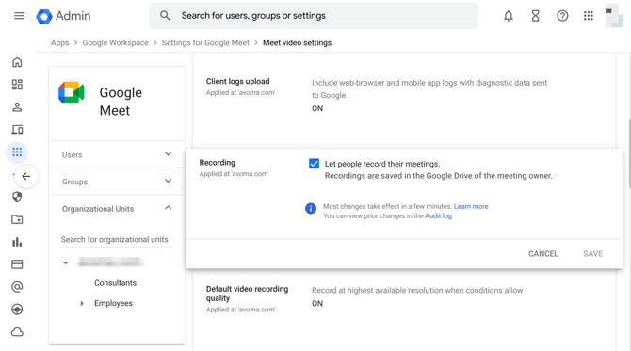Click the SAVE button
This screenshot has height=351, width=631.
pos(592,254)
